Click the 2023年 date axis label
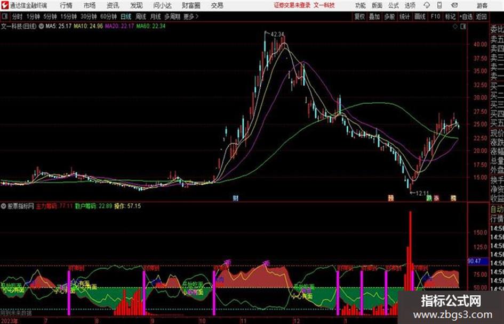The image size is (504, 324). coord(10,320)
